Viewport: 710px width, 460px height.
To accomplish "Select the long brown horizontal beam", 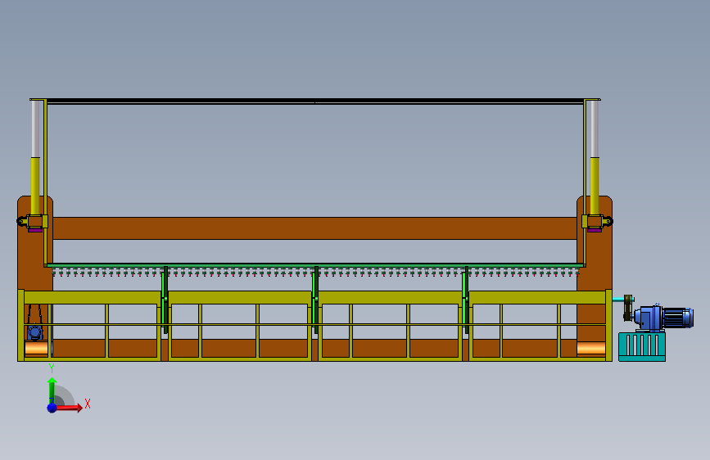I will [314, 228].
